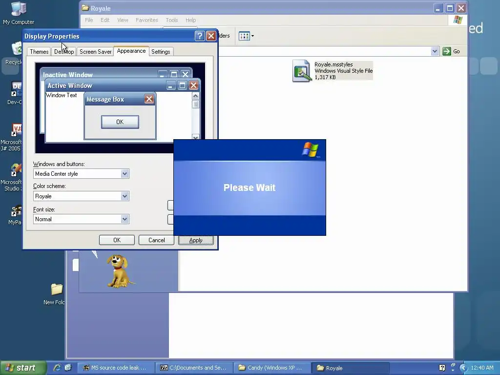Open the File menu in Royale window
The width and height of the screenshot is (500, 375).
[x=89, y=20]
